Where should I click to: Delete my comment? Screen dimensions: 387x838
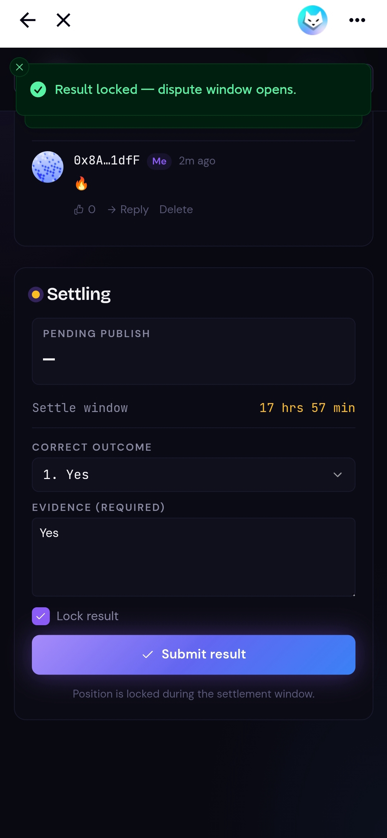(x=176, y=209)
